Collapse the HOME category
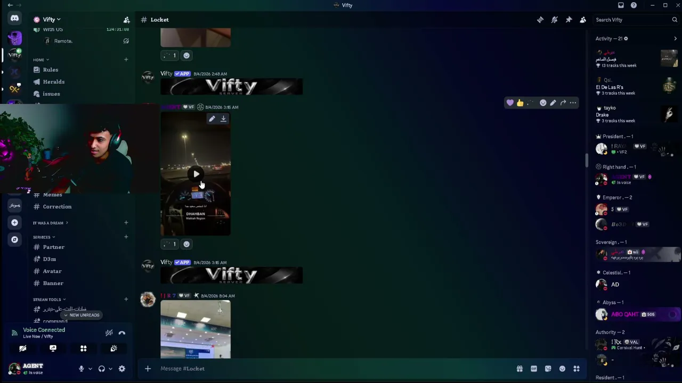Image resolution: width=682 pixels, height=383 pixels. (41, 60)
